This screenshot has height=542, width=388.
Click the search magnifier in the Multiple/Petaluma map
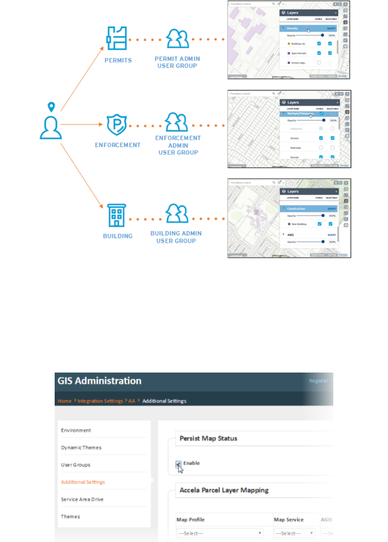coord(273,94)
